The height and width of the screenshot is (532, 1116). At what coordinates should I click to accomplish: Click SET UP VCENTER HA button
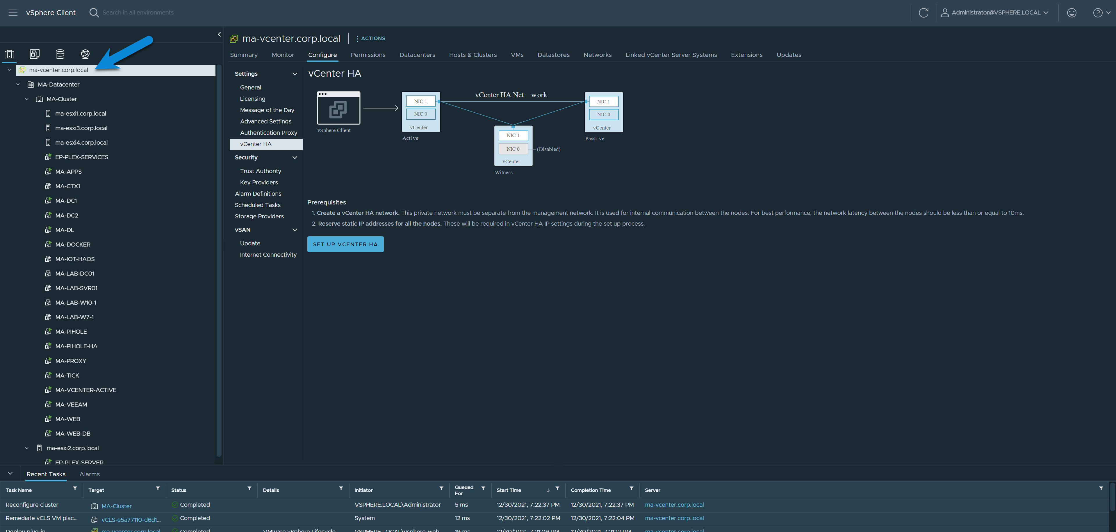coord(345,245)
